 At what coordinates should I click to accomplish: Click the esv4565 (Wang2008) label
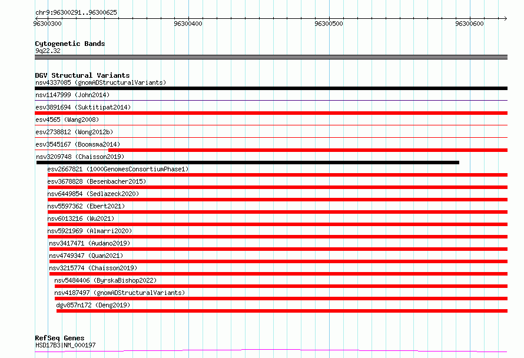pos(67,120)
